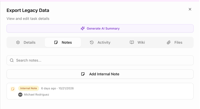
Task: Go to the Wiki tab
Action: [x=137, y=42]
